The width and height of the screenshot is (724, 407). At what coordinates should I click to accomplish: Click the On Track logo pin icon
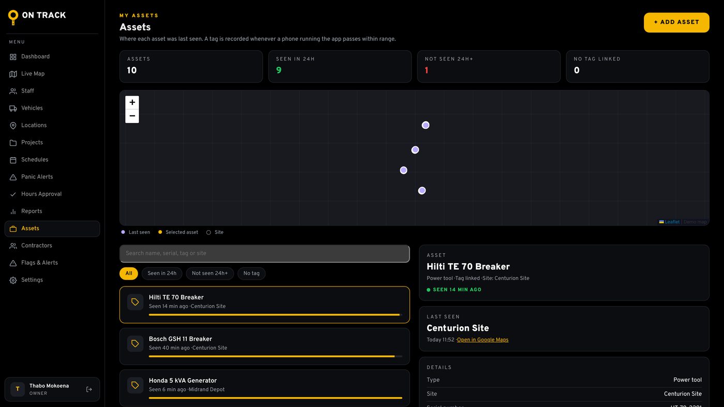point(13,17)
